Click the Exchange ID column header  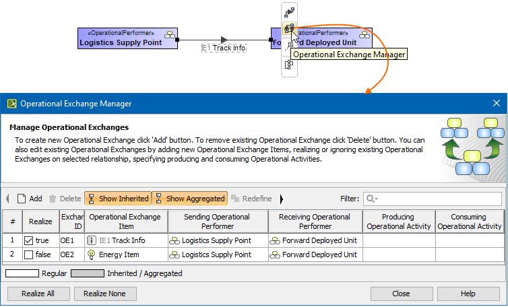[72, 221]
